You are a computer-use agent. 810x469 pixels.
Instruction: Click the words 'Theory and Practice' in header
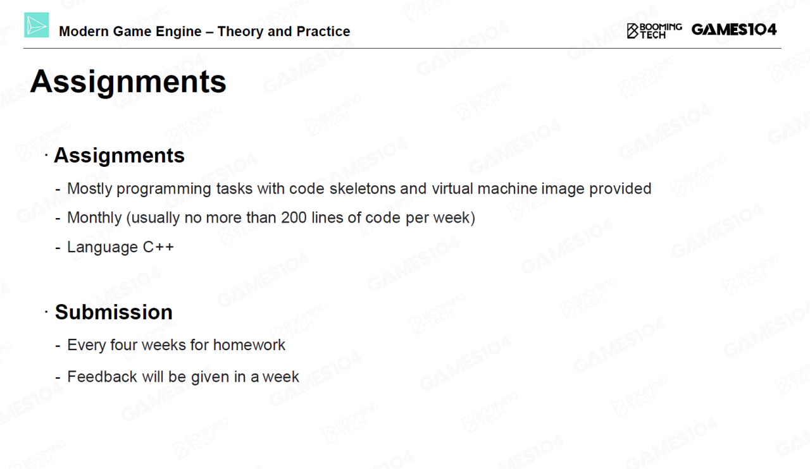point(283,32)
